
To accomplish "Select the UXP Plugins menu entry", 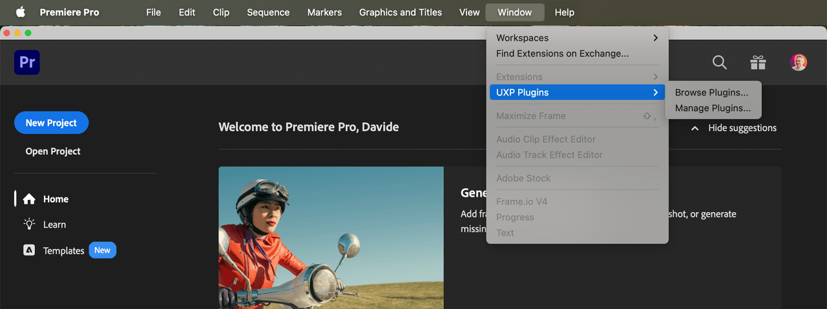I will pyautogui.click(x=578, y=92).
